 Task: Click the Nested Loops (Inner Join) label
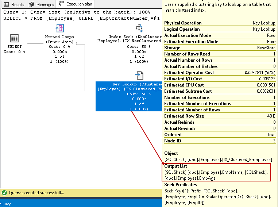click(x=59, y=39)
